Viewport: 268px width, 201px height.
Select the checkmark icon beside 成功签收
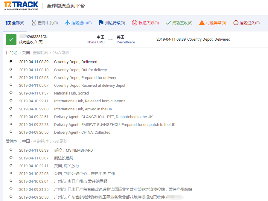[168, 22]
